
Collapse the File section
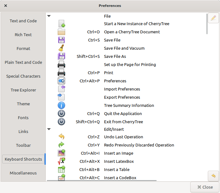click(x=49, y=16)
